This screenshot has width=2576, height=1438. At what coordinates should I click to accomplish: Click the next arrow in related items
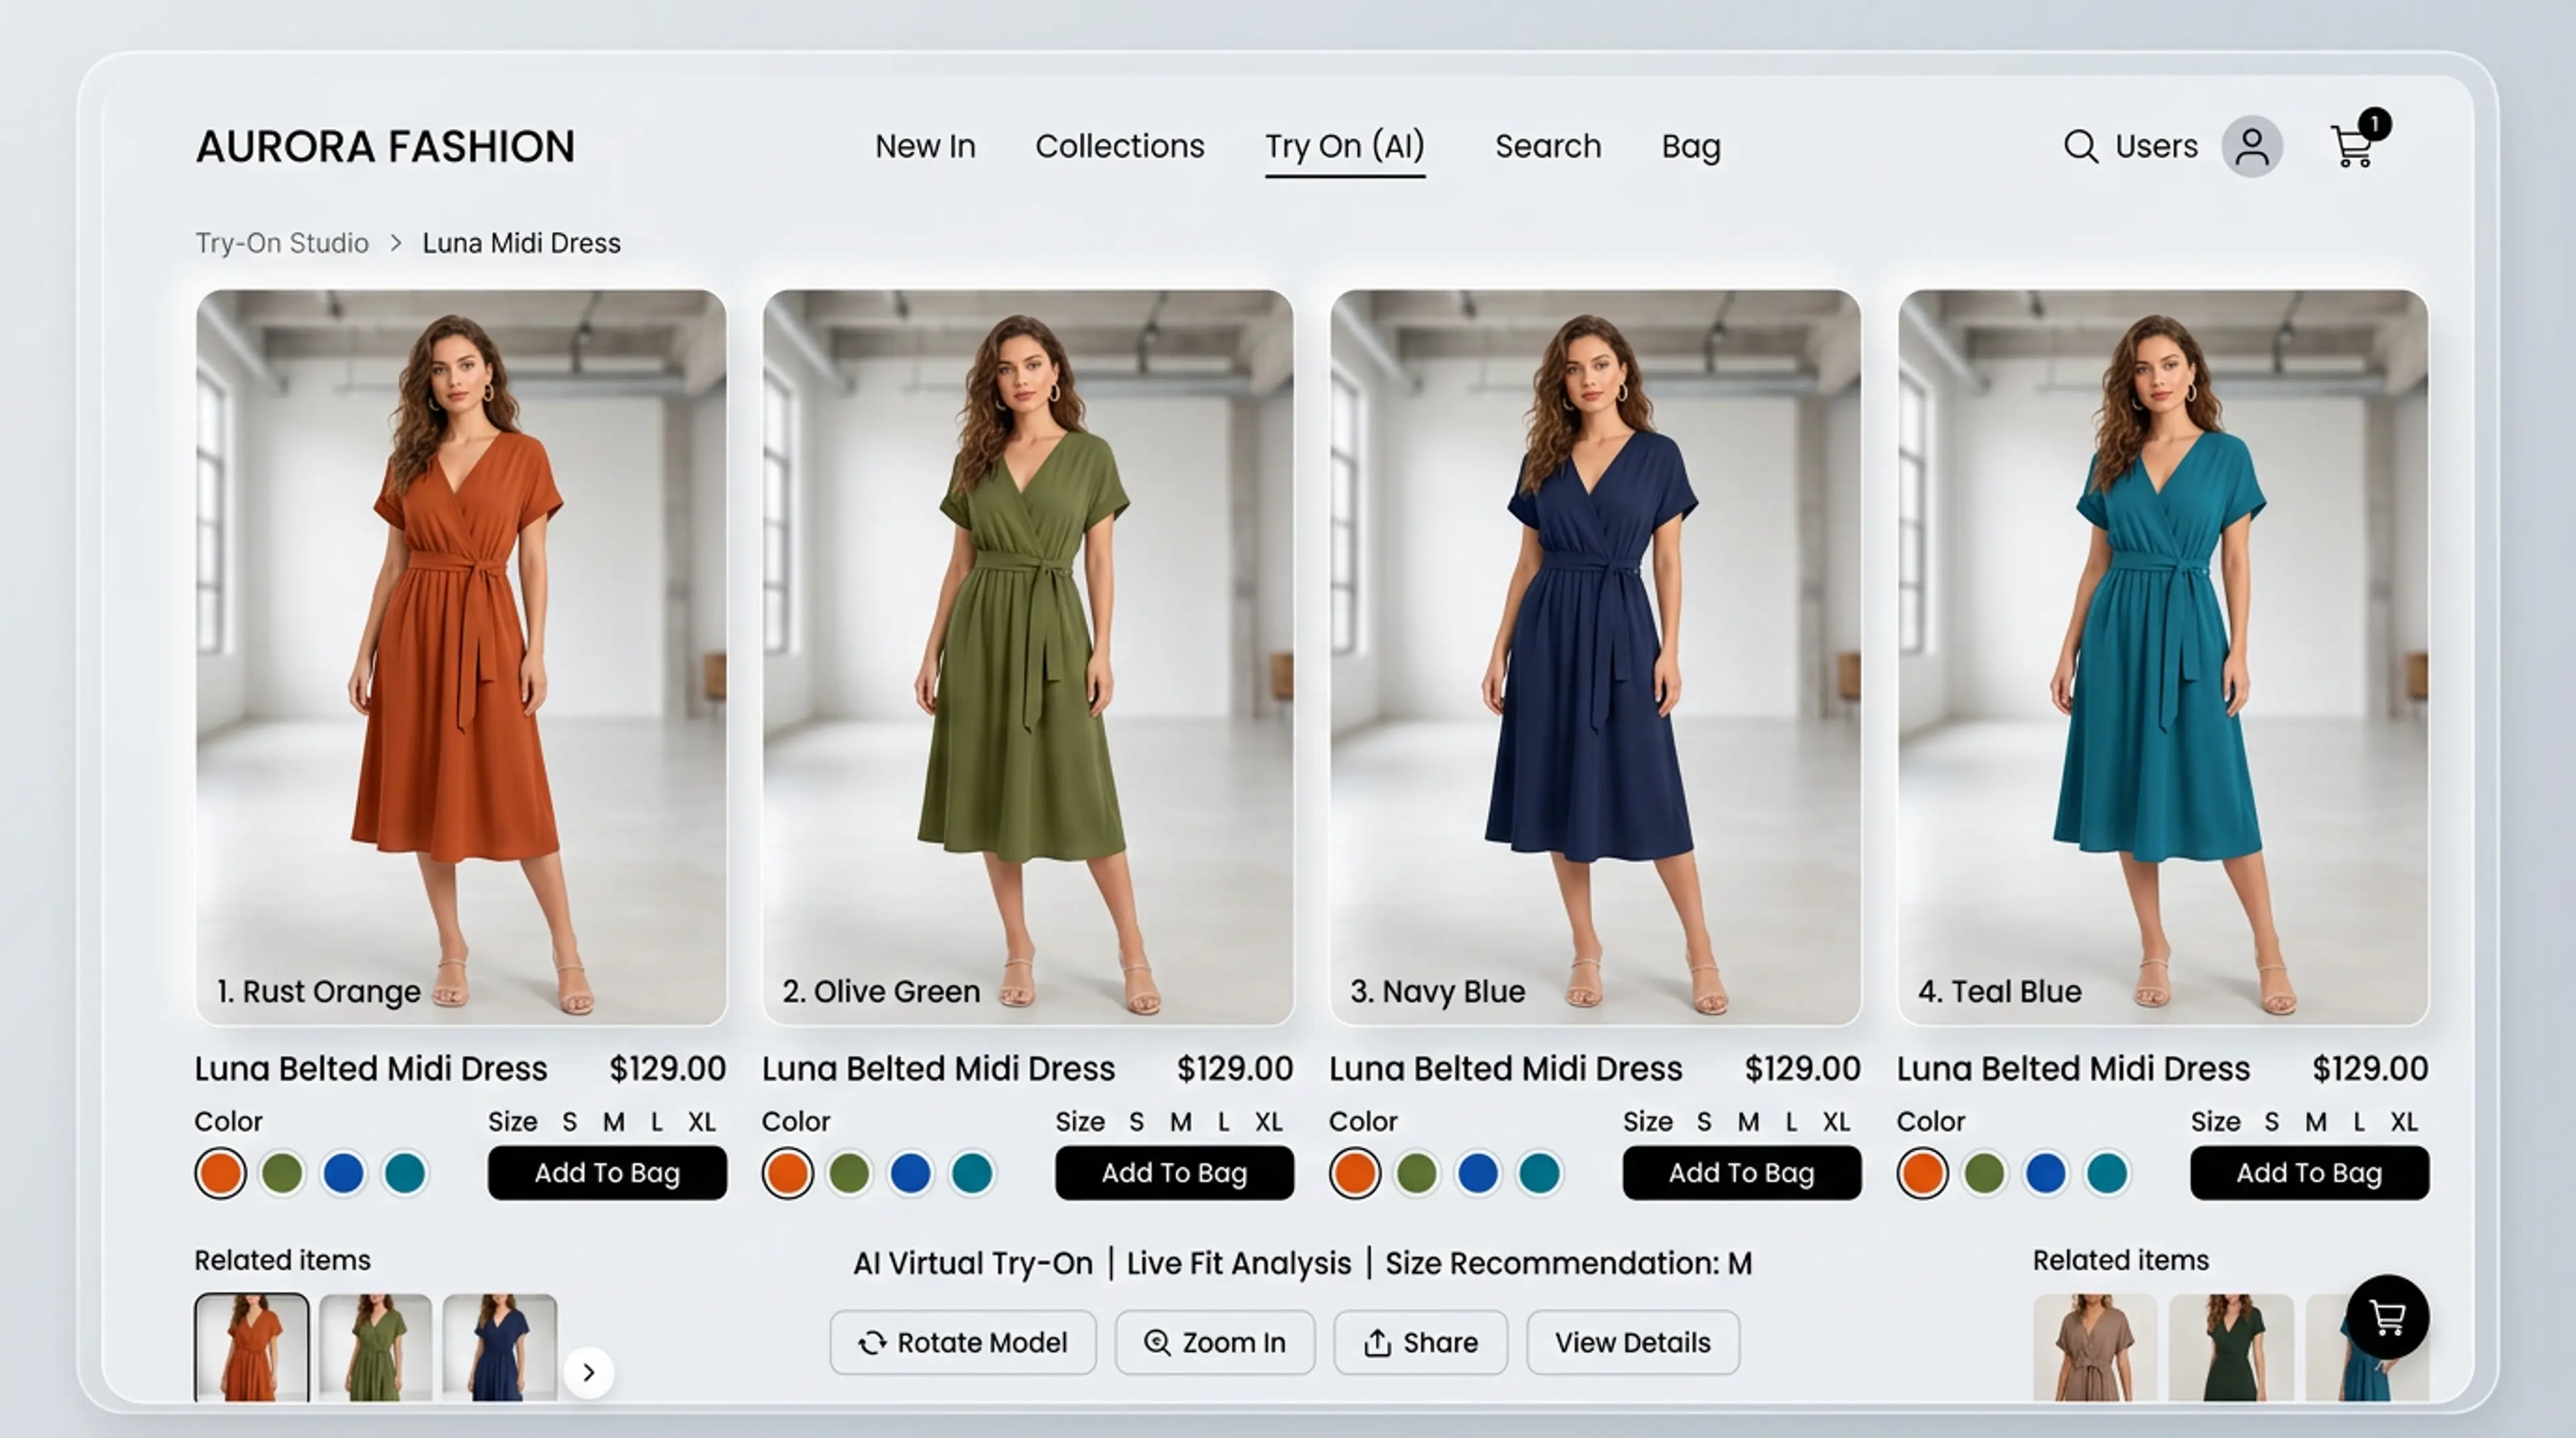(x=588, y=1372)
